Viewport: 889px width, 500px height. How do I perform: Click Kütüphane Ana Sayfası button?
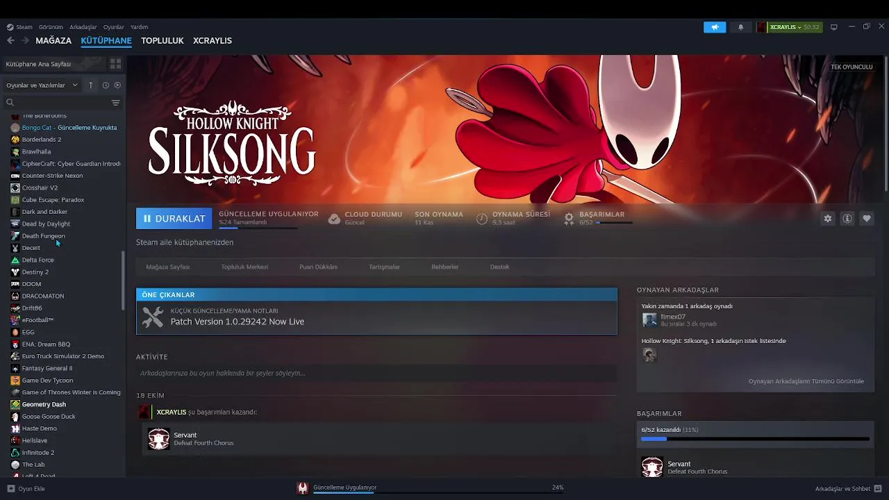coord(53,64)
